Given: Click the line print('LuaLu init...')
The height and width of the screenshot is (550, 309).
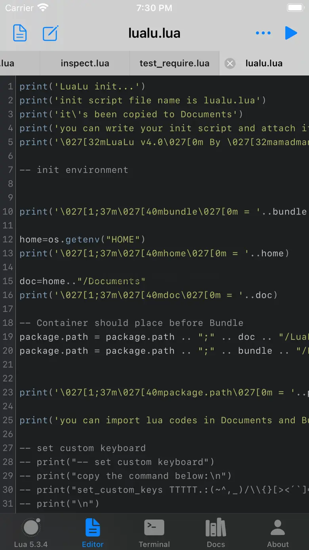Looking at the screenshot, I should [82, 86].
